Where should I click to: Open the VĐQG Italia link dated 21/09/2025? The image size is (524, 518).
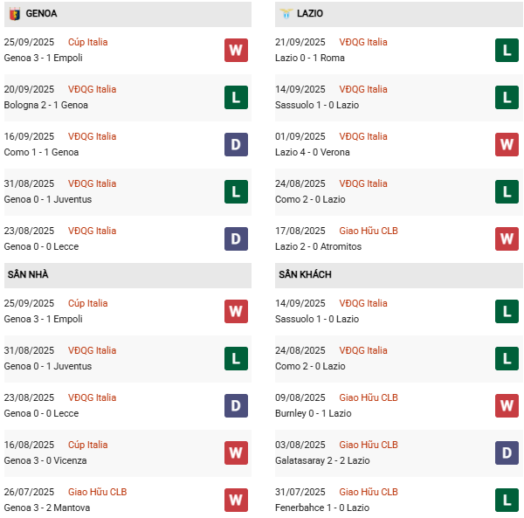(363, 42)
